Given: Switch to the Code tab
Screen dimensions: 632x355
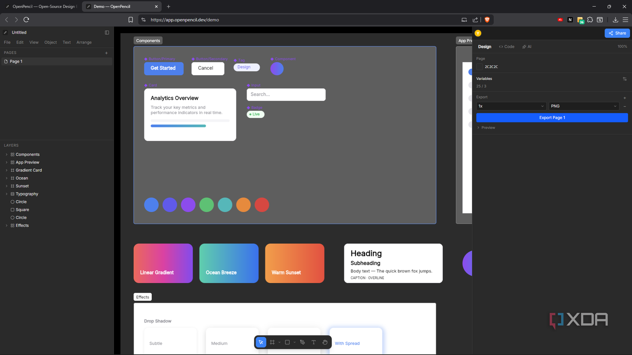Looking at the screenshot, I should click(x=506, y=47).
